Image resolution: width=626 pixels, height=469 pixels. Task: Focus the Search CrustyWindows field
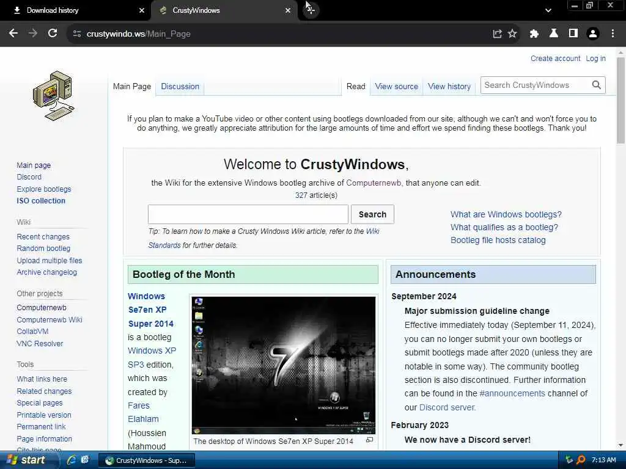536,85
